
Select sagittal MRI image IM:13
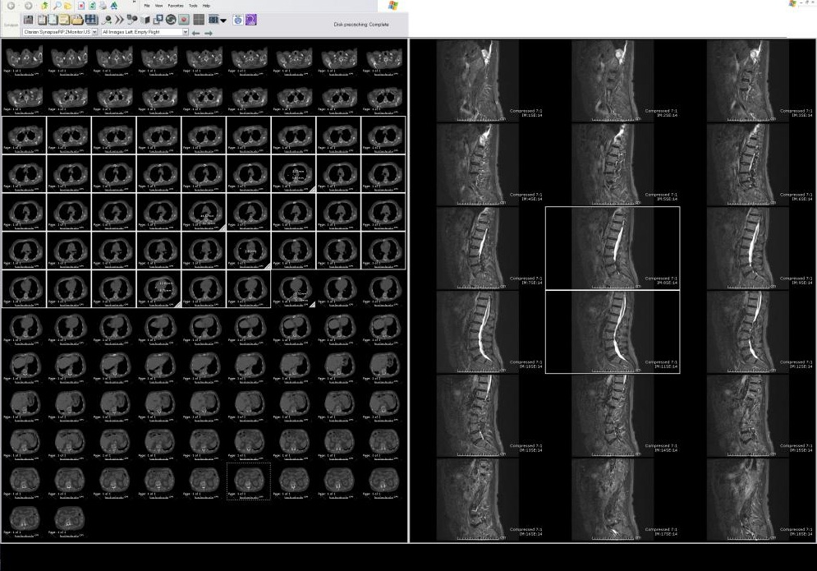click(x=477, y=416)
